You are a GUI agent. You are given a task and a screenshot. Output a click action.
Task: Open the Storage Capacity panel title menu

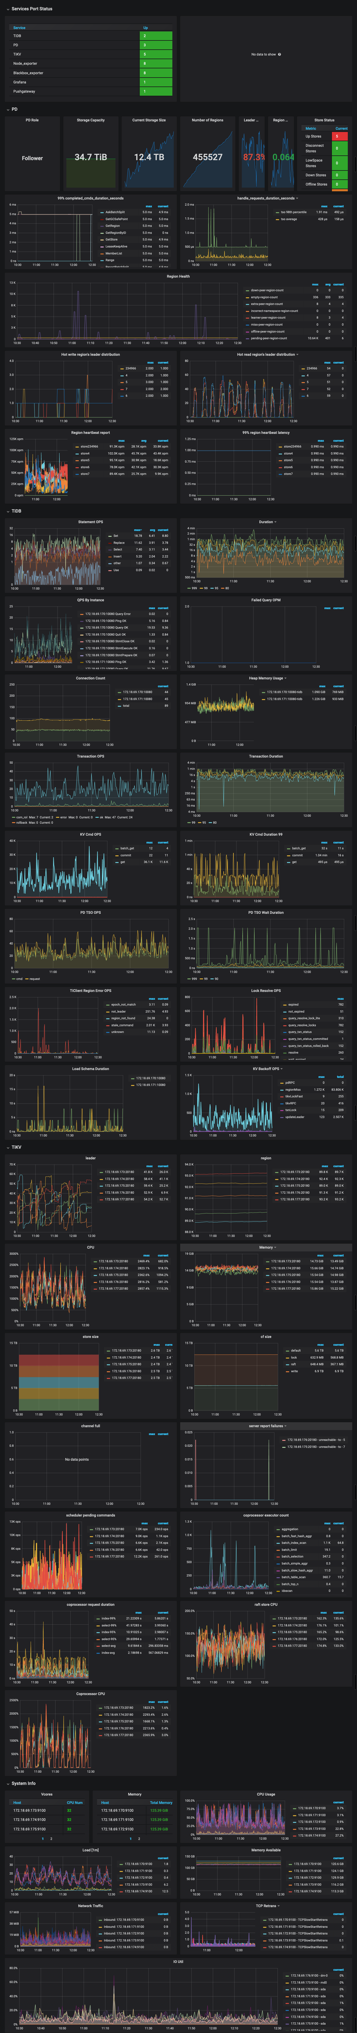tap(91, 120)
